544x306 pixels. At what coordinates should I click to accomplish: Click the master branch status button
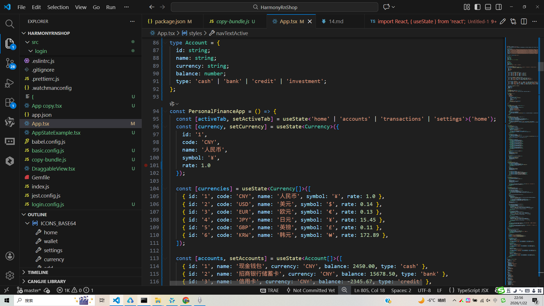tap(29, 290)
